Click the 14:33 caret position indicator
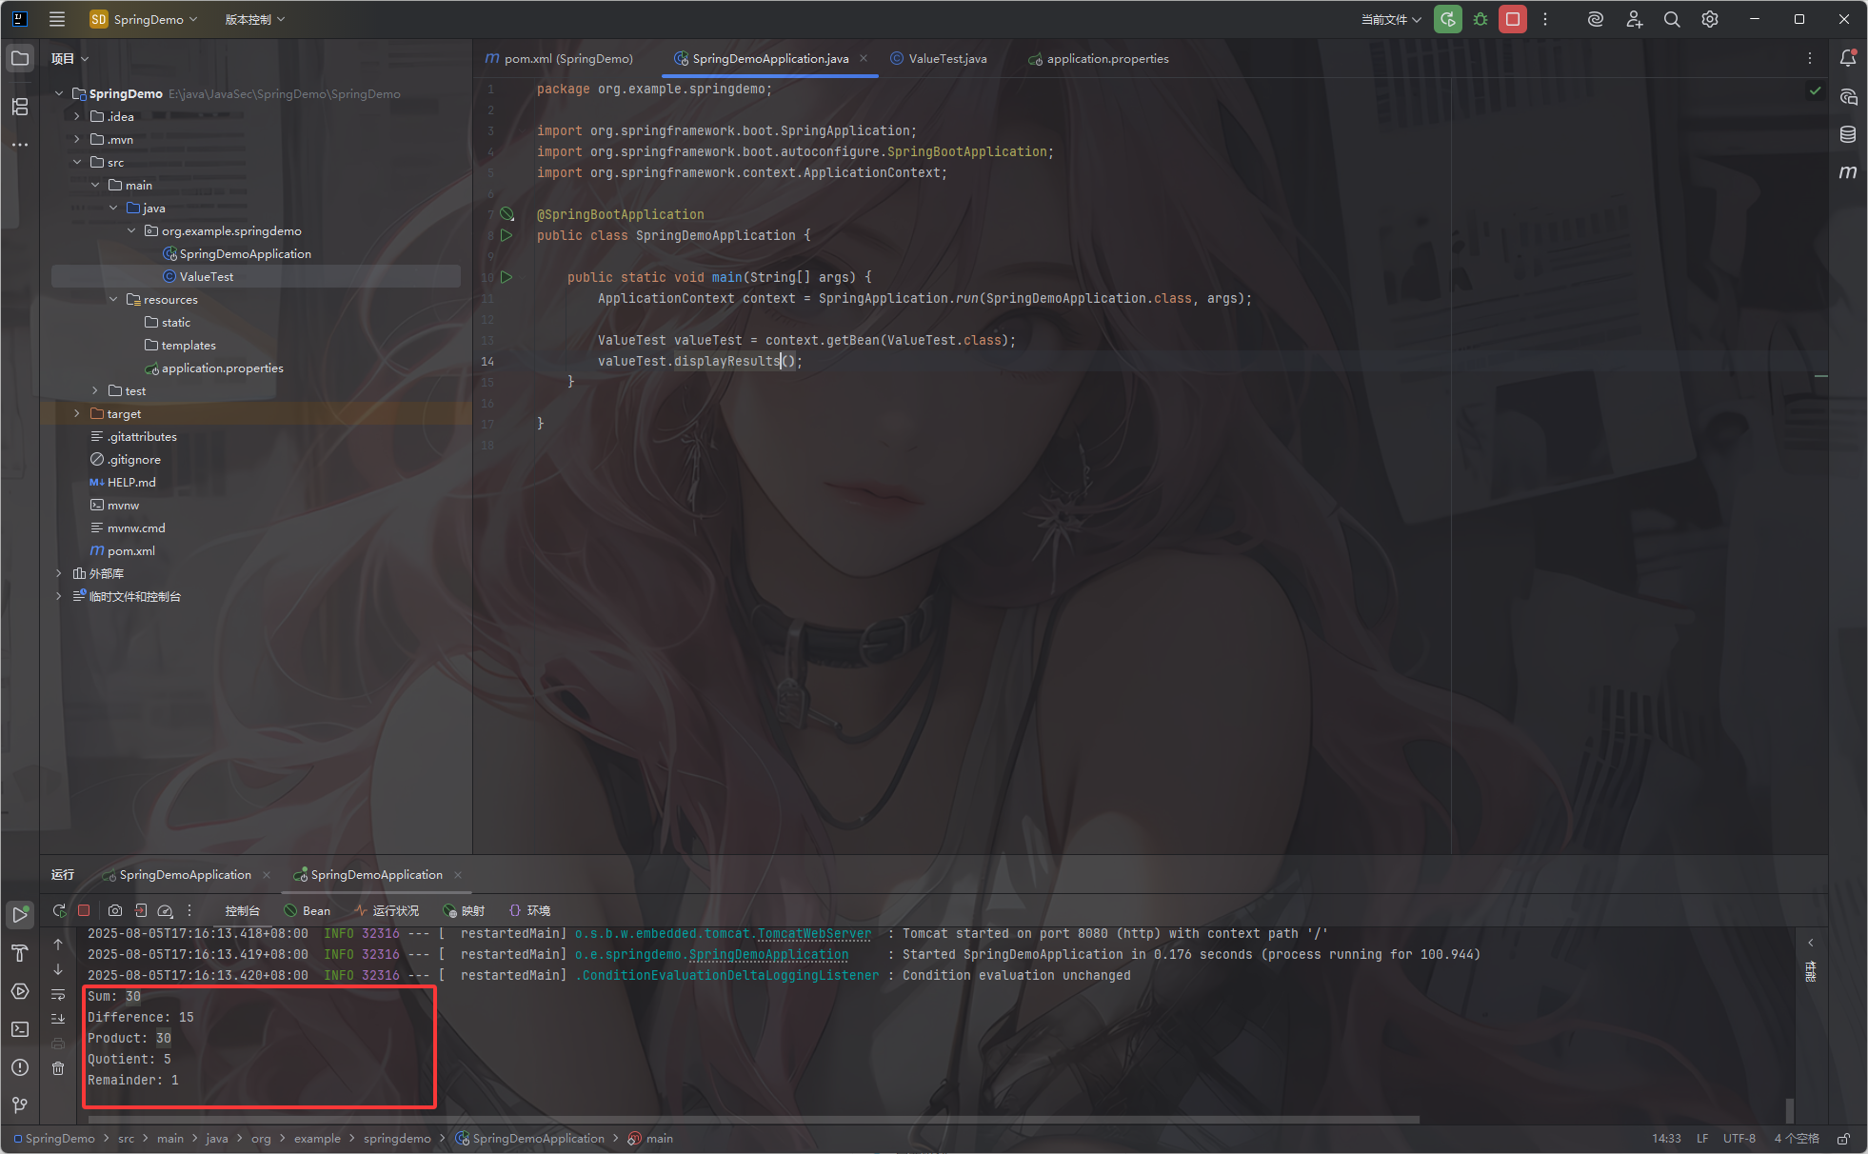The height and width of the screenshot is (1154, 1868). tap(1666, 1139)
